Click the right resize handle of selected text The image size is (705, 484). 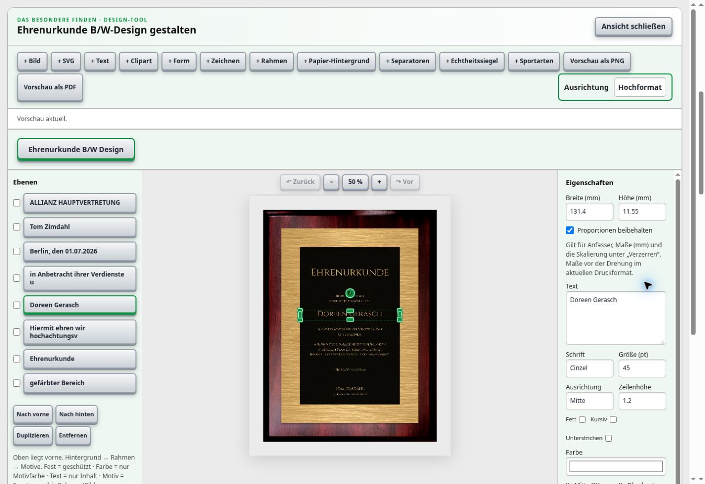(x=400, y=315)
